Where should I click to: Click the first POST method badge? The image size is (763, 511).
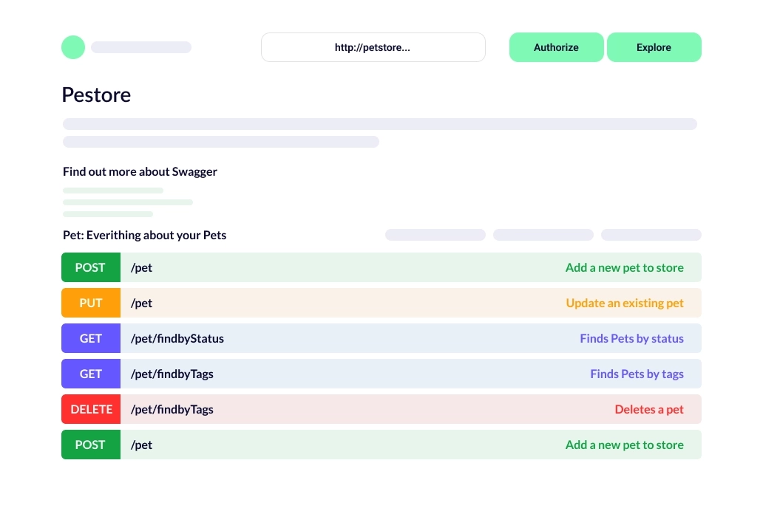coord(90,267)
